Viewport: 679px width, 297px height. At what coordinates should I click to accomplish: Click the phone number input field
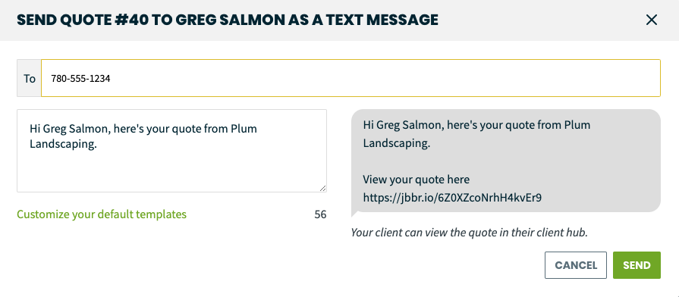pos(351,78)
